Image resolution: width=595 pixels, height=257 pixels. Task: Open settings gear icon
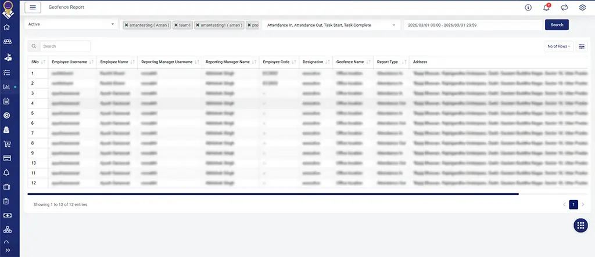pyautogui.click(x=582, y=8)
